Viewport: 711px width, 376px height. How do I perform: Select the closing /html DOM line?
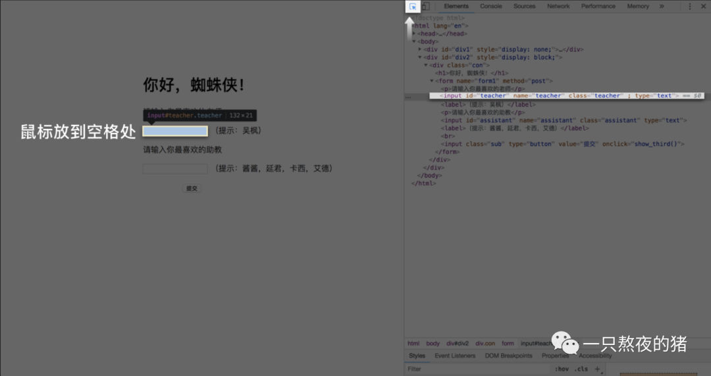pos(423,183)
